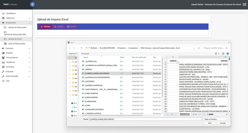The width and height of the screenshot is (248, 133).
Task: Click Compradores in the path breadcrumb
Action: (x=133, y=48)
